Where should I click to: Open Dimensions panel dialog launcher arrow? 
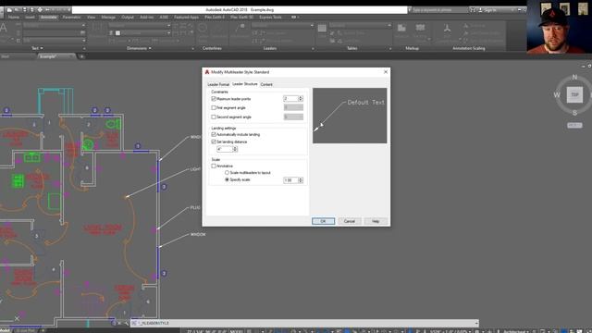(193, 49)
